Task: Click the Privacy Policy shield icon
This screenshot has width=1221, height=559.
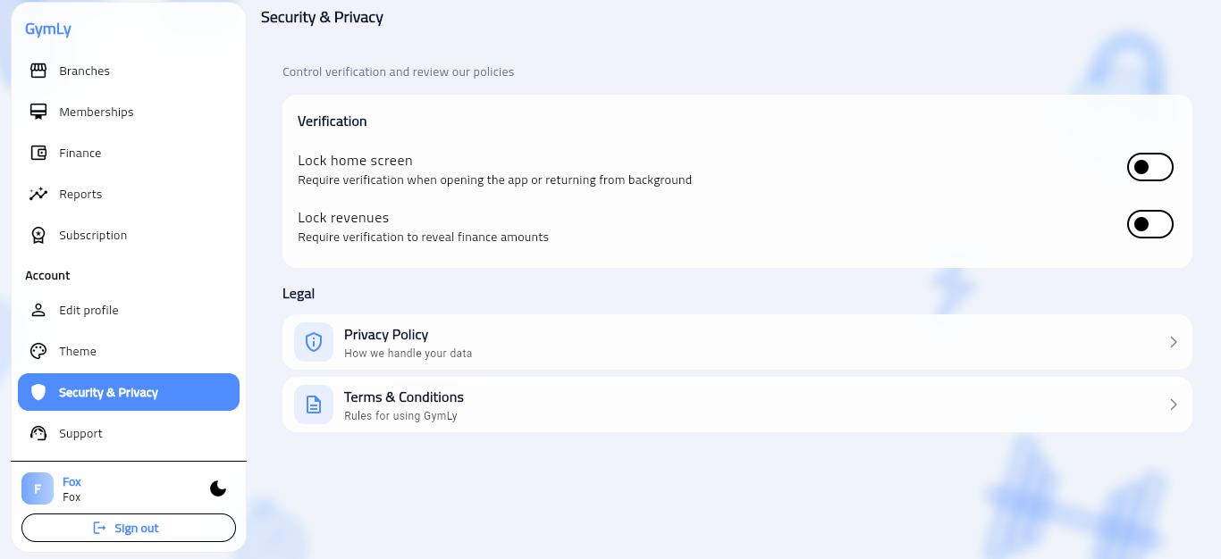Action: coord(314,342)
